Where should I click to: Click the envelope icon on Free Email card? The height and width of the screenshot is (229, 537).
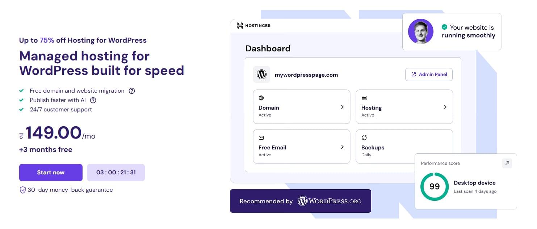coord(261,137)
